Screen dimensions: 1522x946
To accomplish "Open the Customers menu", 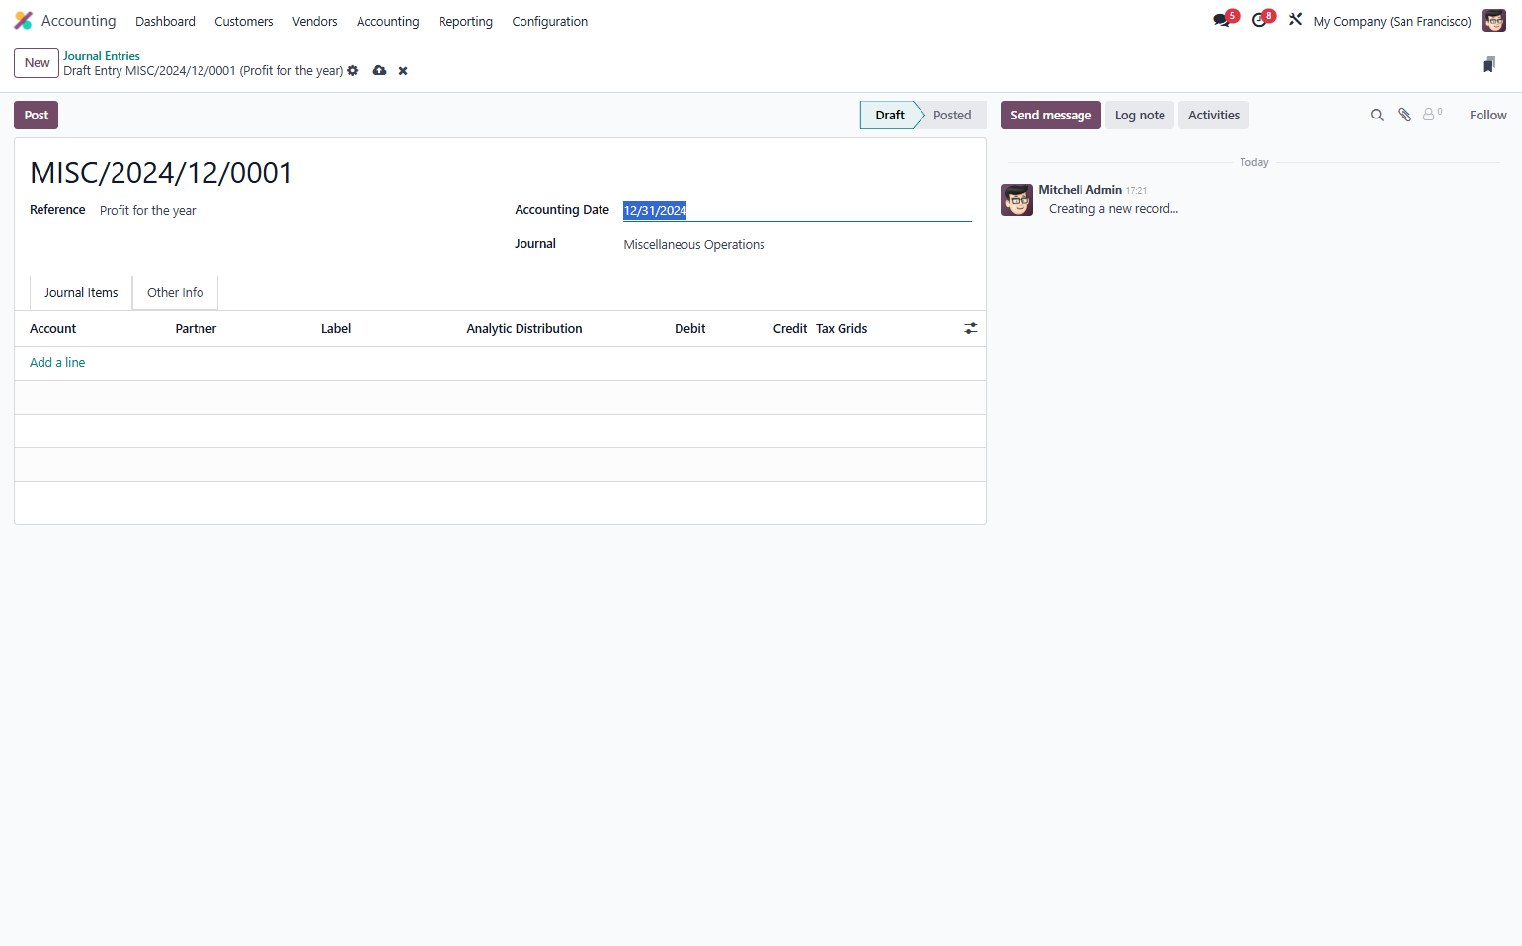I will coord(244,21).
